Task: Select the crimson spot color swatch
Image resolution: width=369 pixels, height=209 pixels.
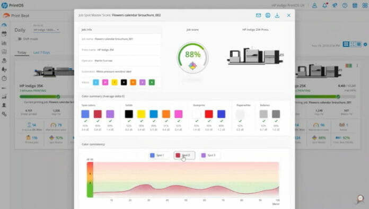Action: (98, 114)
